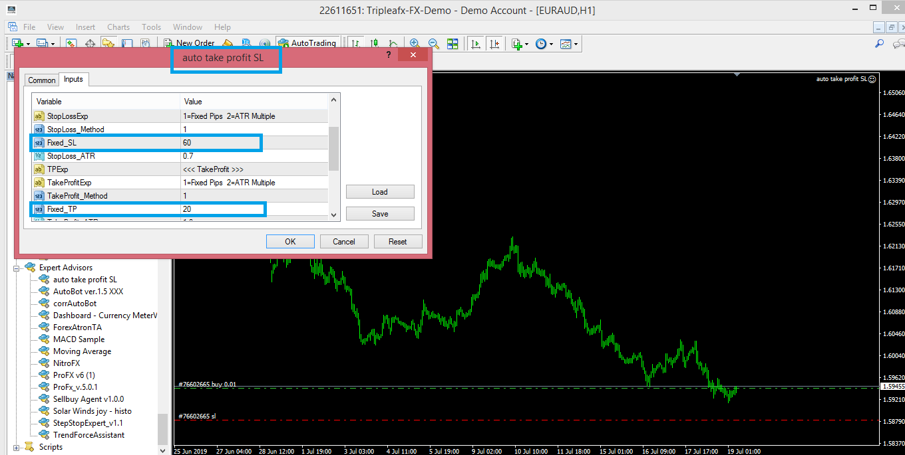This screenshot has width=905, height=455.
Task: Click the tile windows grid icon
Action: point(452,44)
